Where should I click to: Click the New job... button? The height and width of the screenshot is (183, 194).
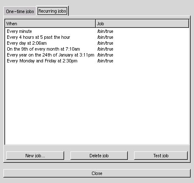point(35,156)
